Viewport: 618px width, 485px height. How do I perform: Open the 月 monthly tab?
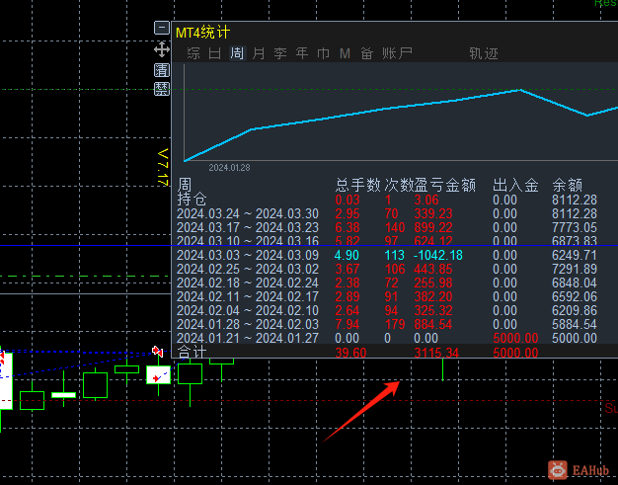pyautogui.click(x=259, y=53)
